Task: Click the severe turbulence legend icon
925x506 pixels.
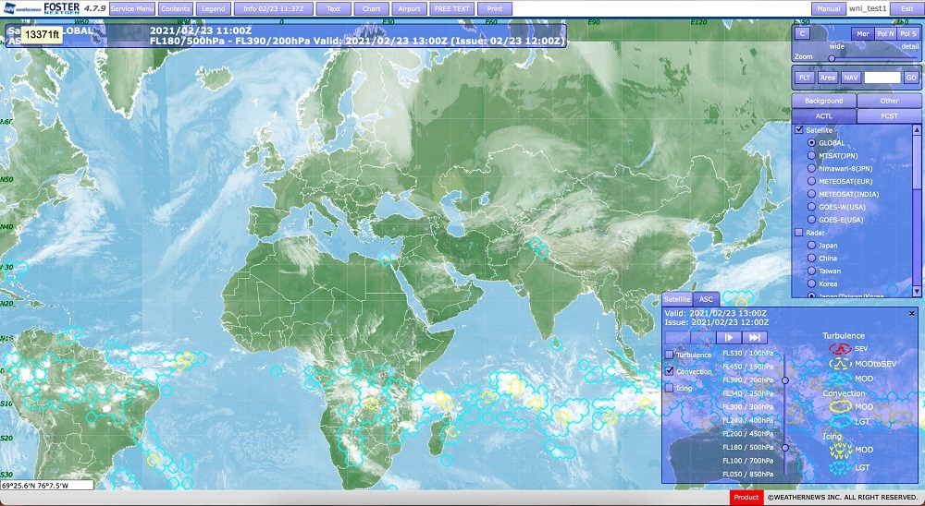Action: tap(840, 349)
